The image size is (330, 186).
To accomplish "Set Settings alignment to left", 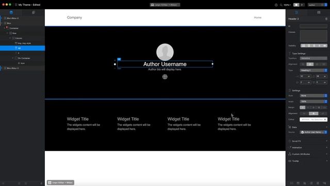I will (x=304, y=114).
